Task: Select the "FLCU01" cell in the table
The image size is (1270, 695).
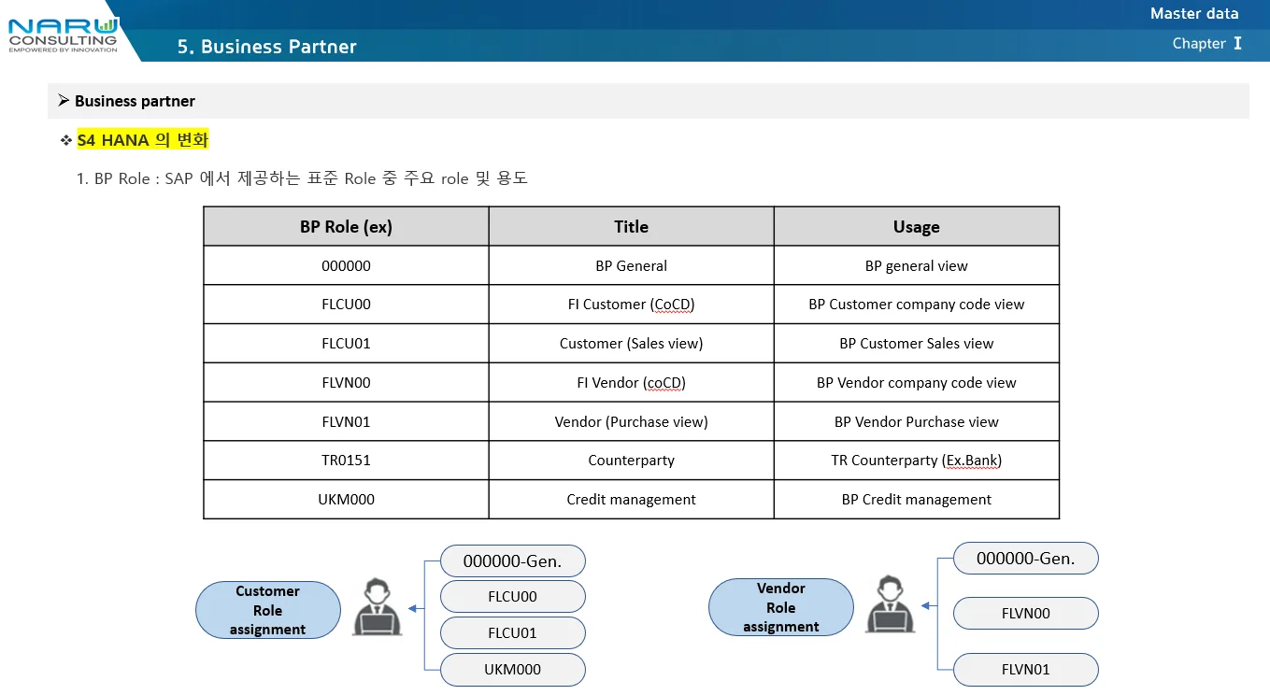Action: [346, 344]
